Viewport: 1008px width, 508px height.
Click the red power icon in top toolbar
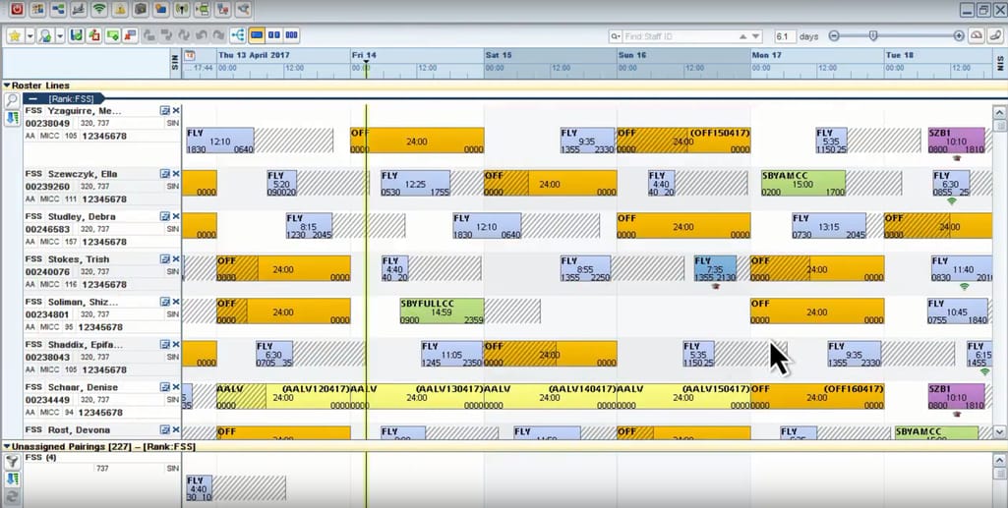coord(16,10)
